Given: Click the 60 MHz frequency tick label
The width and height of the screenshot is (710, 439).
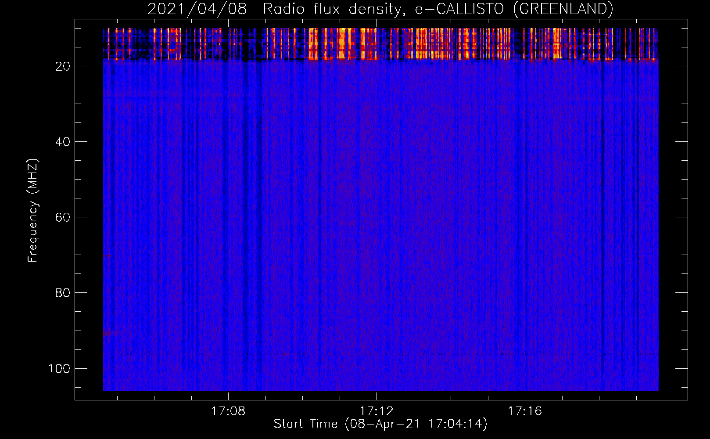Looking at the screenshot, I should tap(63, 217).
